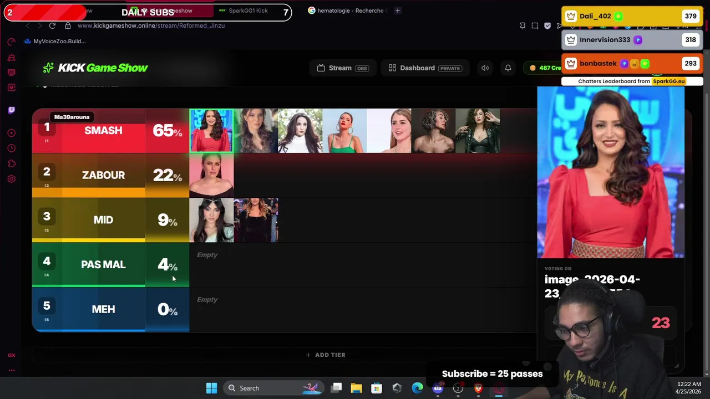Select the green-dress thumbnail in SMASH
The height and width of the screenshot is (399, 710).
[x=344, y=131]
